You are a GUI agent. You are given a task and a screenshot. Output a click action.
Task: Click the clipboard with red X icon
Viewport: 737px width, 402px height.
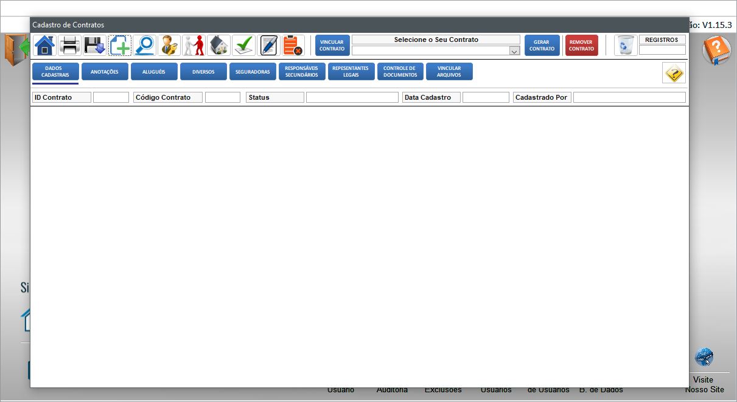click(293, 46)
